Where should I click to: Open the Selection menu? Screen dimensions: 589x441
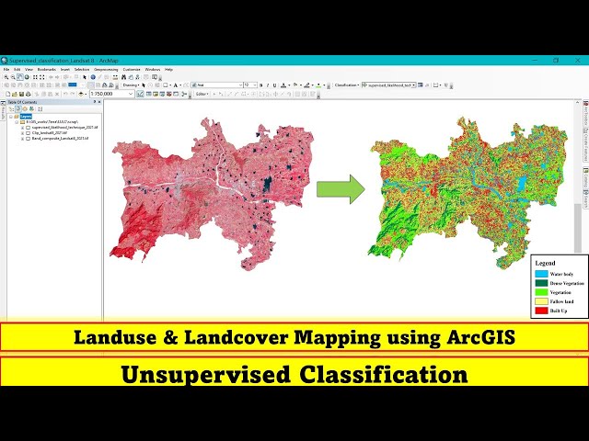pyautogui.click(x=82, y=70)
